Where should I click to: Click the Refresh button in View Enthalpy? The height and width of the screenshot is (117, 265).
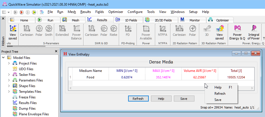pyautogui.click(x=138, y=99)
